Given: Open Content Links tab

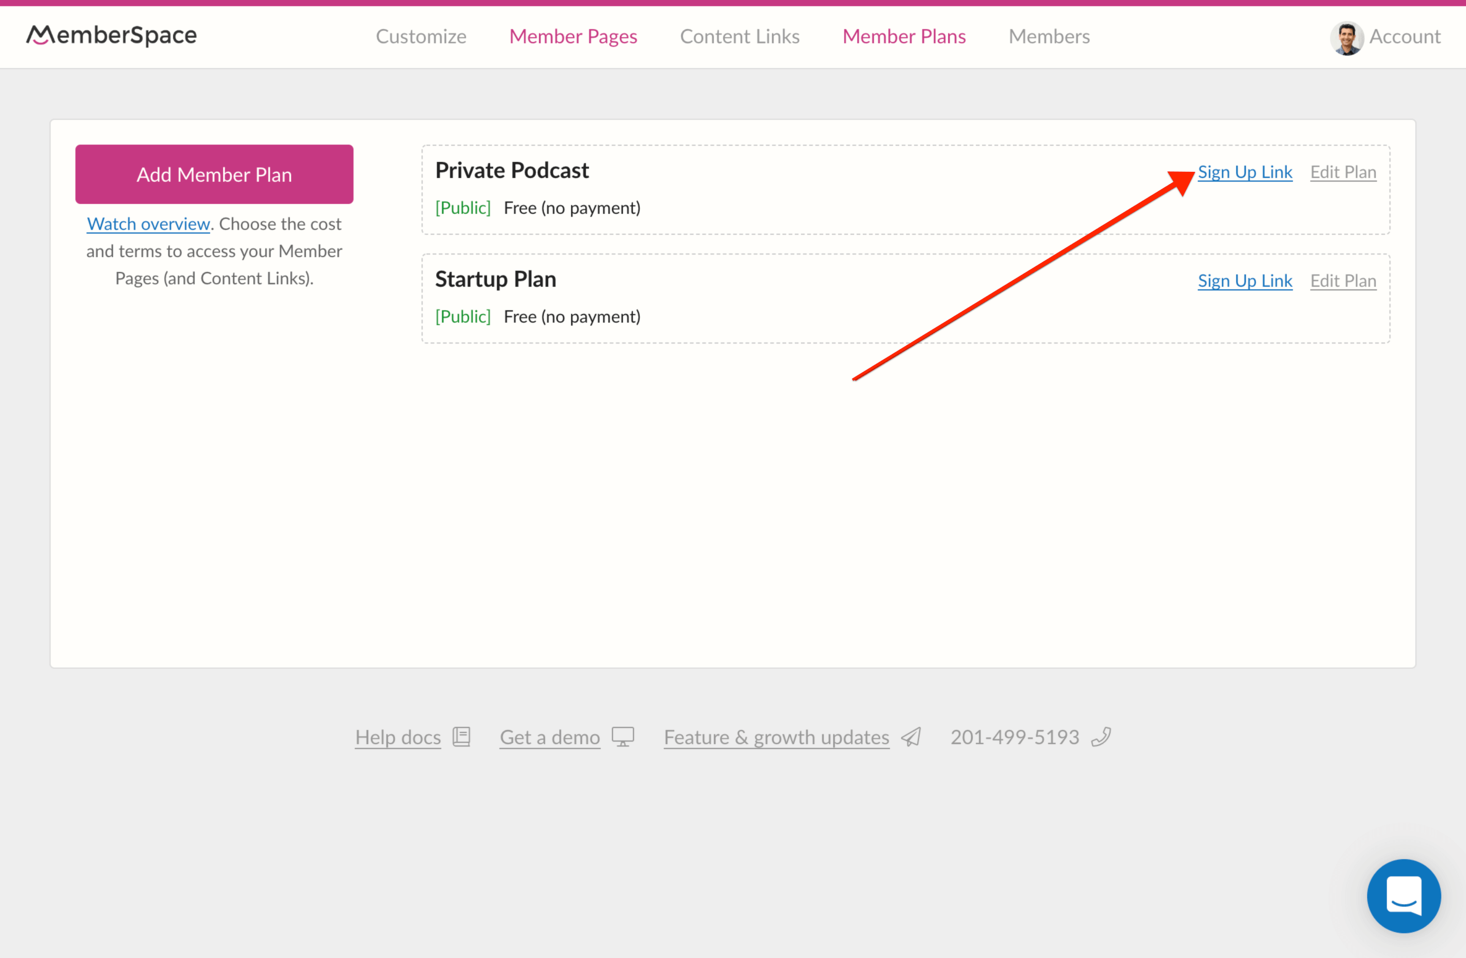Looking at the screenshot, I should click(740, 36).
